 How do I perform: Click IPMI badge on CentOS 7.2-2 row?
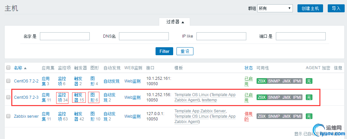297,81
